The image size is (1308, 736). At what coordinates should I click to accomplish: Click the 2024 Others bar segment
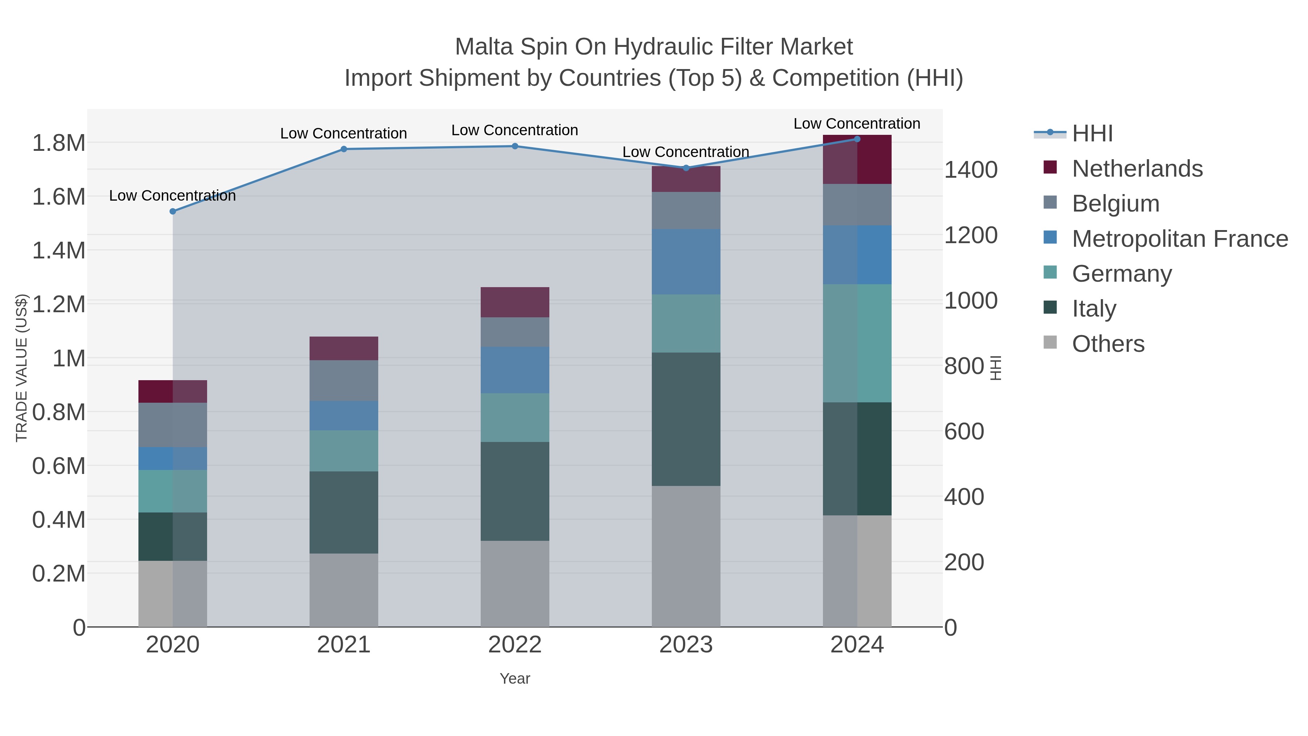[857, 571]
